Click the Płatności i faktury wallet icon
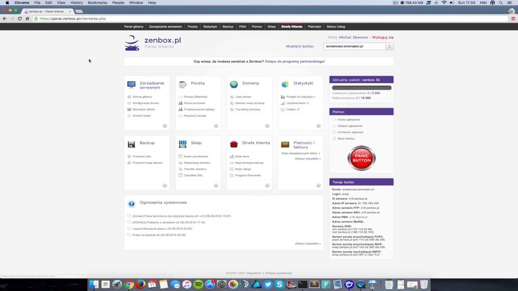 (x=285, y=144)
